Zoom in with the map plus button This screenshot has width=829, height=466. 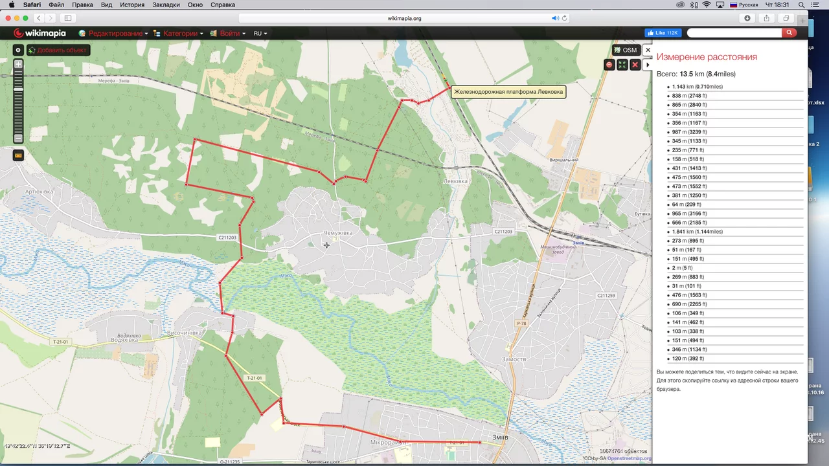(18, 64)
